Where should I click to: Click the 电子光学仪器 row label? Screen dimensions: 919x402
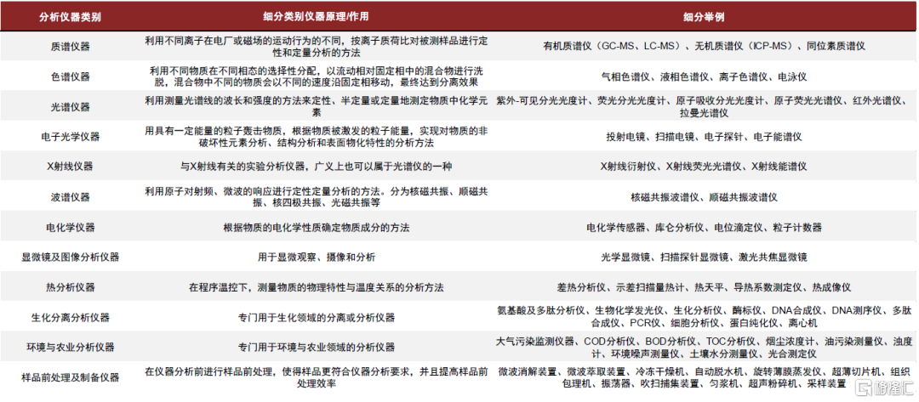point(71,136)
